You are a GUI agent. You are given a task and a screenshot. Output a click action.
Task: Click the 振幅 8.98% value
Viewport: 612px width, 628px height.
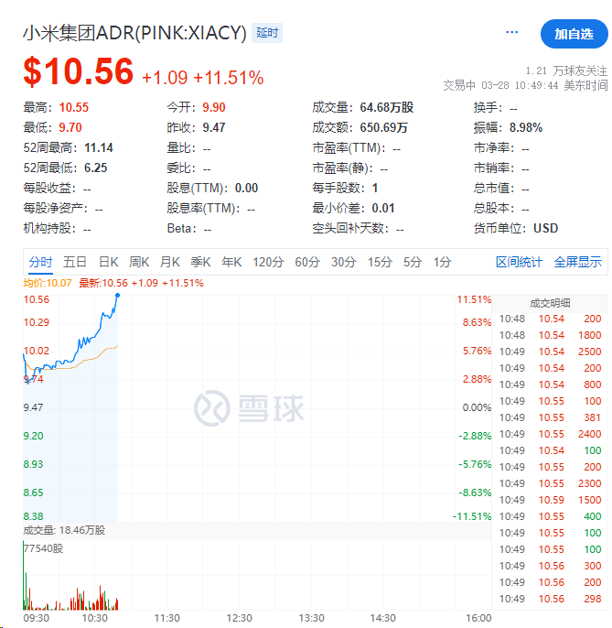[x=526, y=128]
